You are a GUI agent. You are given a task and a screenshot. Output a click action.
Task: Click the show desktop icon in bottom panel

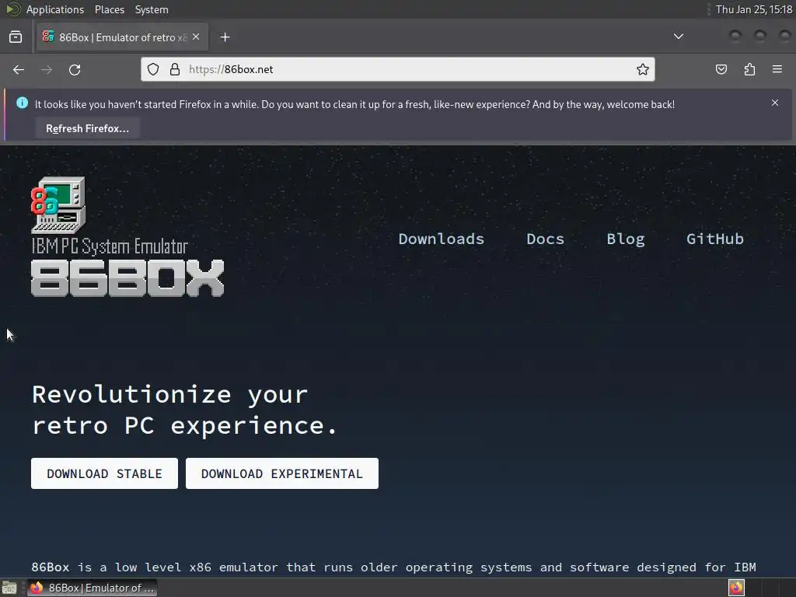point(9,588)
